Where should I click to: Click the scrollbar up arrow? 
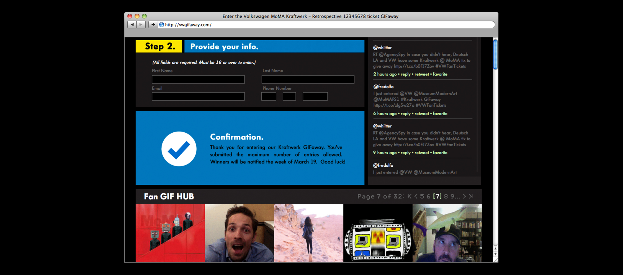click(x=495, y=249)
